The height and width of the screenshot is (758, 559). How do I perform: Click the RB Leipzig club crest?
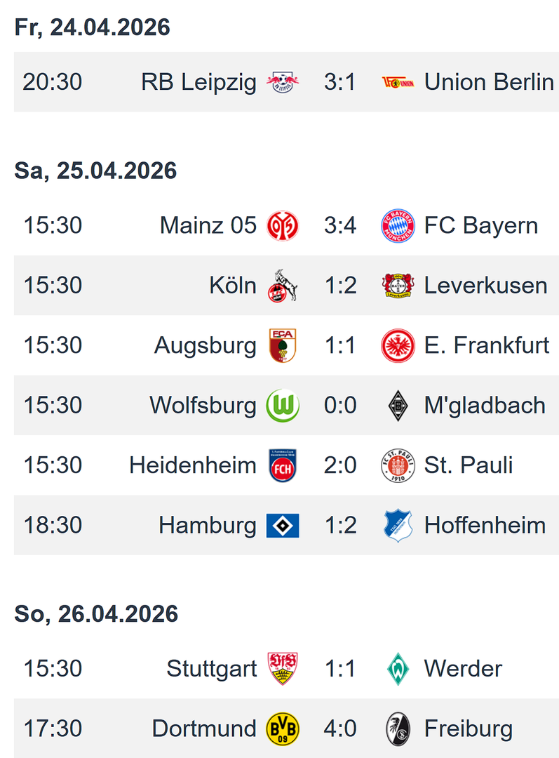tap(283, 83)
